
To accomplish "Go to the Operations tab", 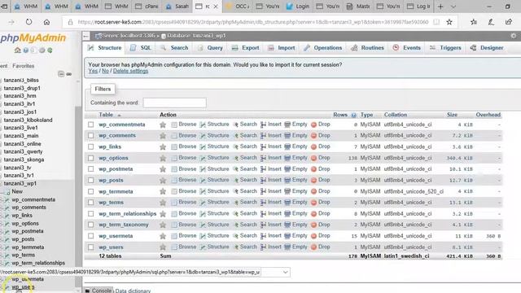I will pos(323,48).
